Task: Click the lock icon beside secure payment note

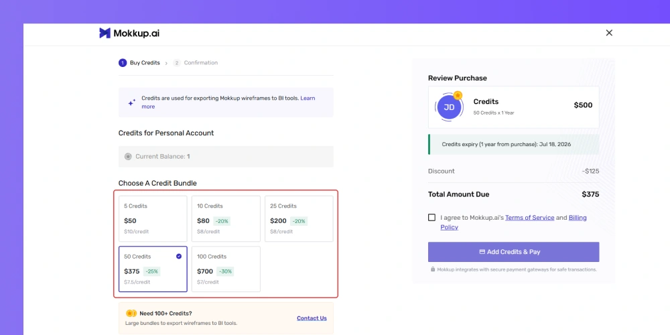Action: [433, 269]
